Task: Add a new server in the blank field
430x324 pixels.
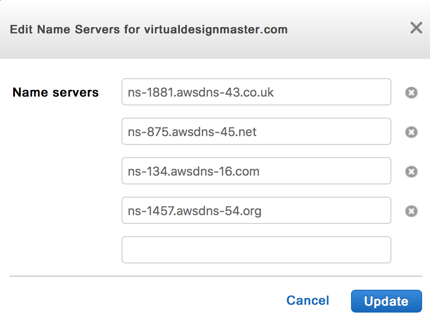Action: tap(256, 250)
